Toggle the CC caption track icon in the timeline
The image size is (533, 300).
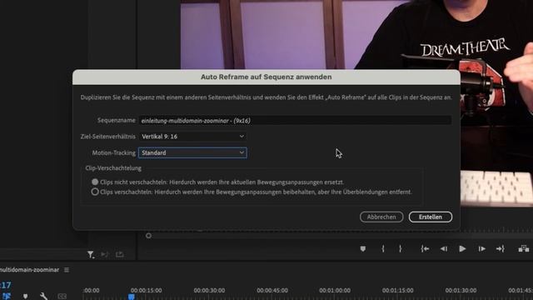(62, 297)
